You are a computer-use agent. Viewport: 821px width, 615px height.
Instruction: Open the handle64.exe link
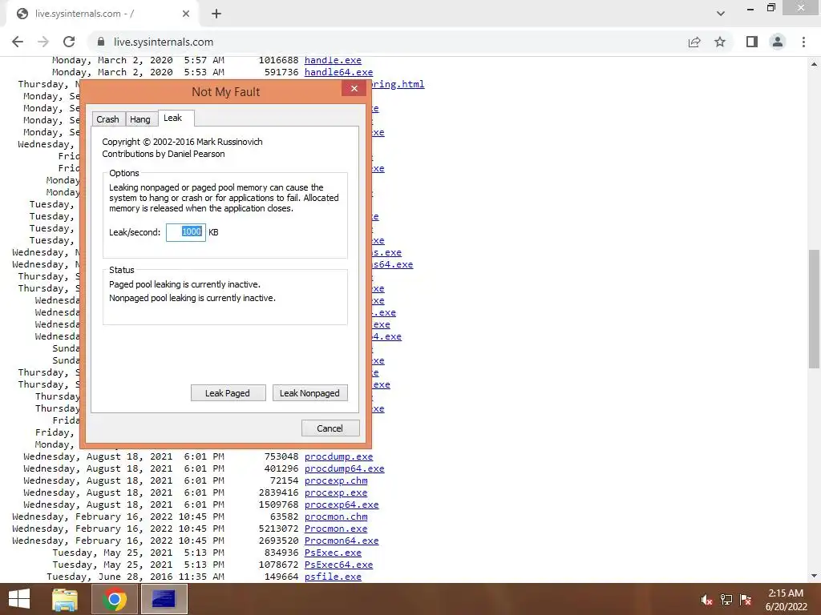click(x=339, y=72)
